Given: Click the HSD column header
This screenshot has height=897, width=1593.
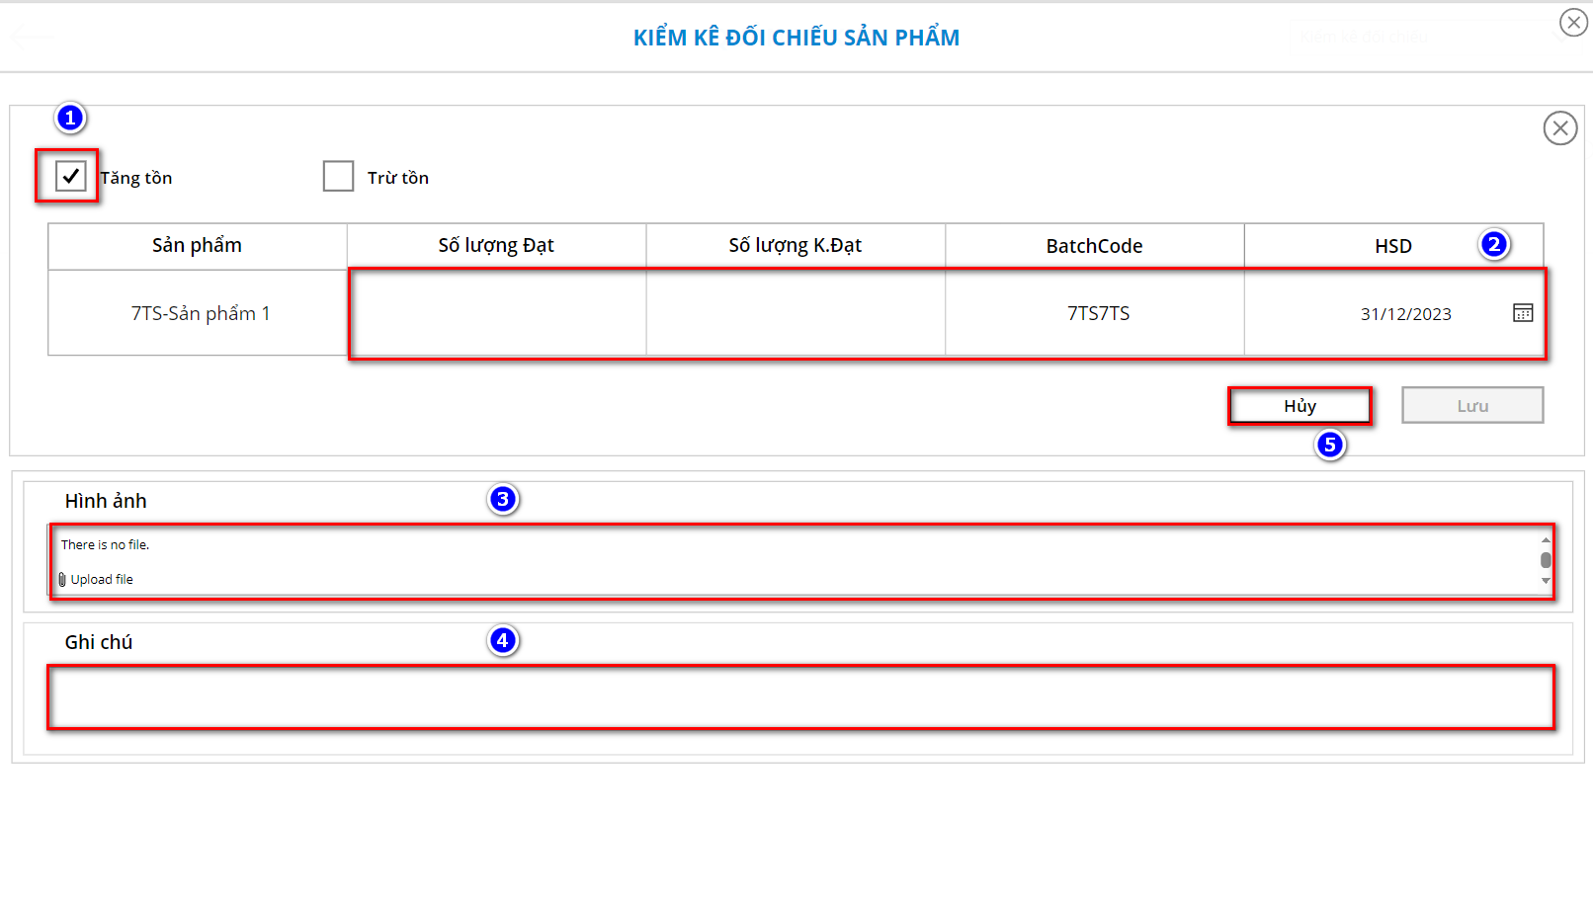Looking at the screenshot, I should pyautogui.click(x=1393, y=246).
